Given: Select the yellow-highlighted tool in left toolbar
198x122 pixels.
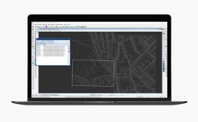Looking at the screenshot, I should [x=33, y=47].
